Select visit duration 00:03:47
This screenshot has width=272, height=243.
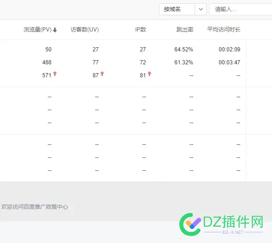coord(229,62)
